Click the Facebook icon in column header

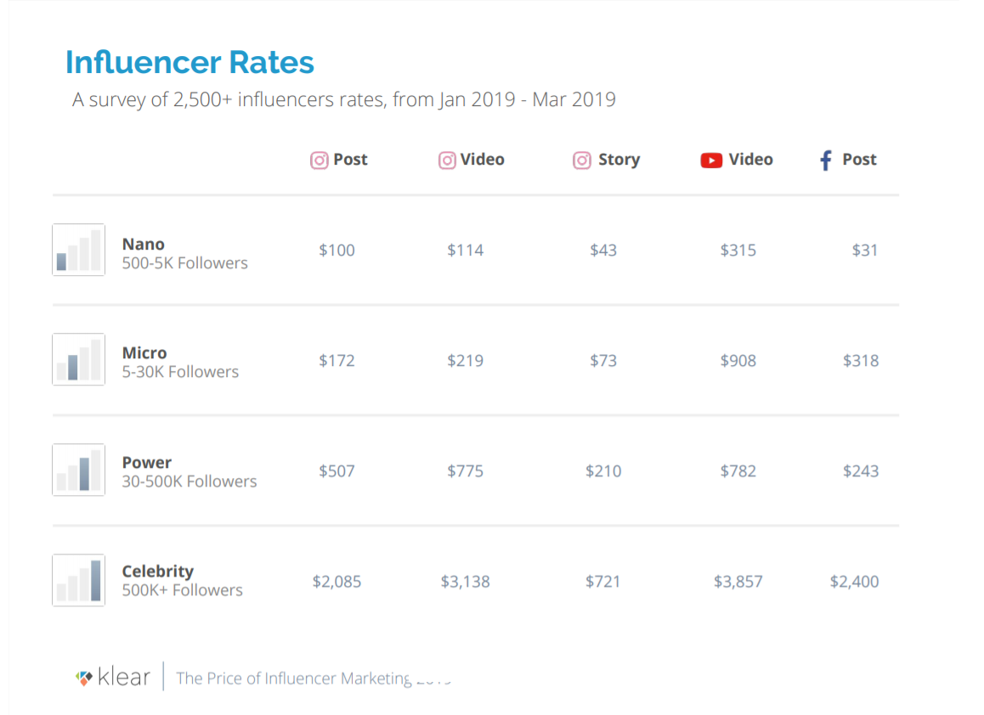825,160
